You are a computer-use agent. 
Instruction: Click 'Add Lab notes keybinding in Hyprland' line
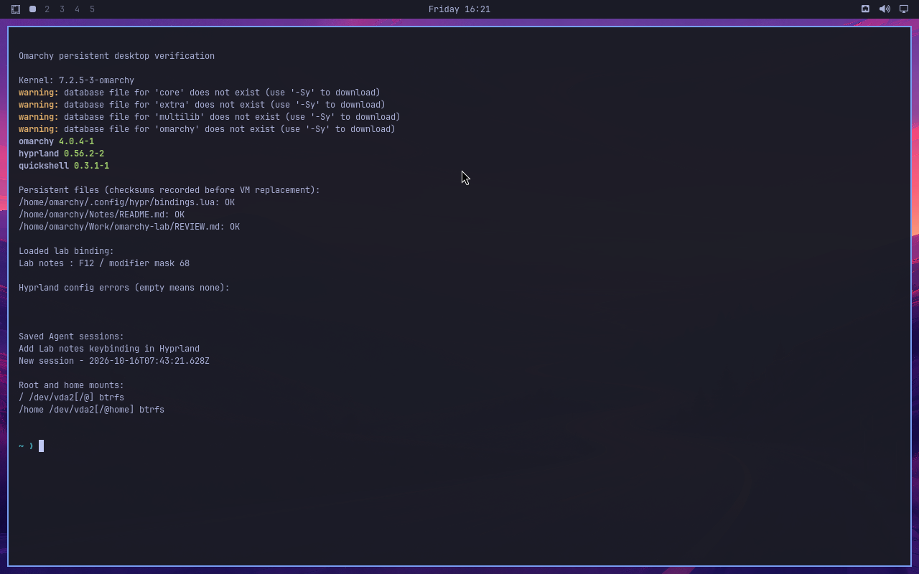[109, 349]
